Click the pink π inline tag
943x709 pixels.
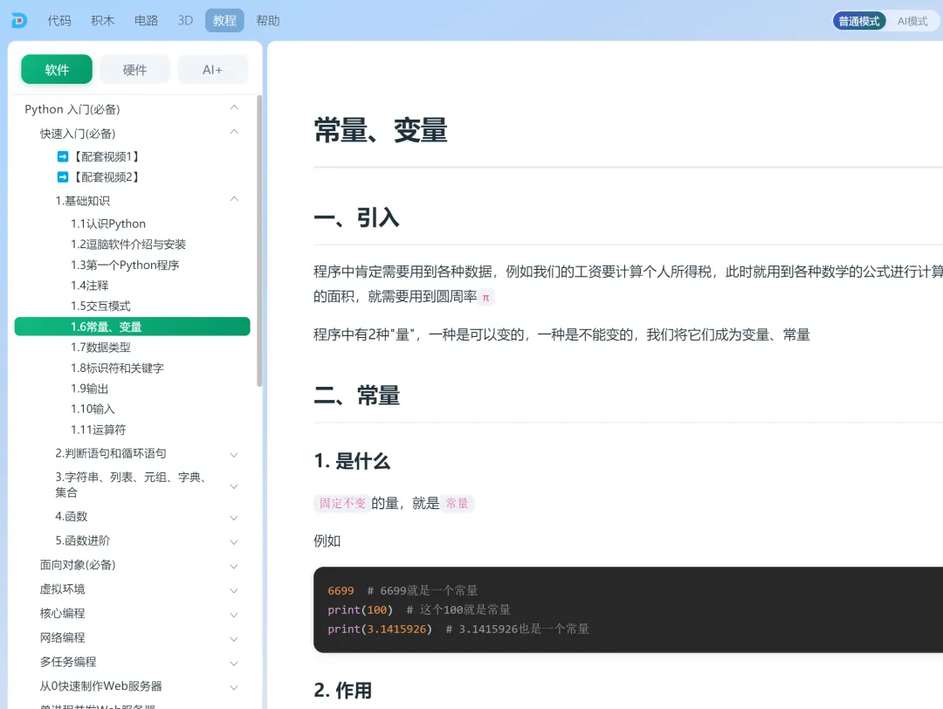tap(486, 297)
